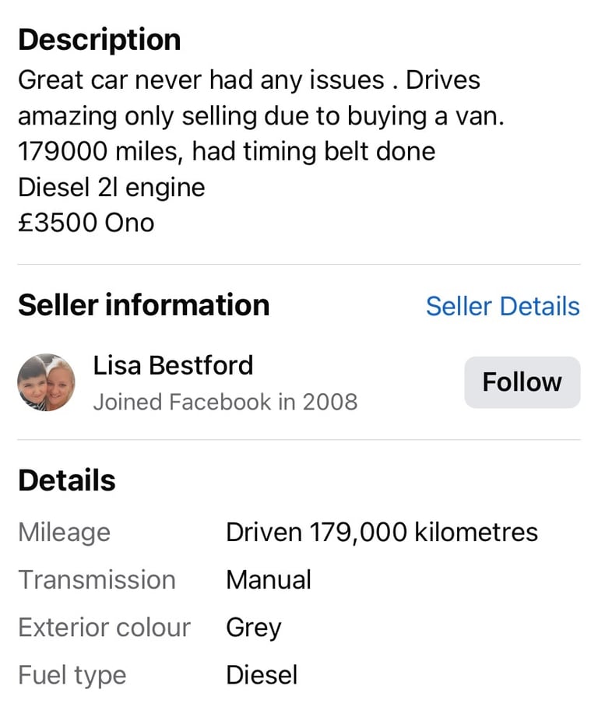Open Lisa Bestford's profile picture
This screenshot has width=598, height=728.
46,382
